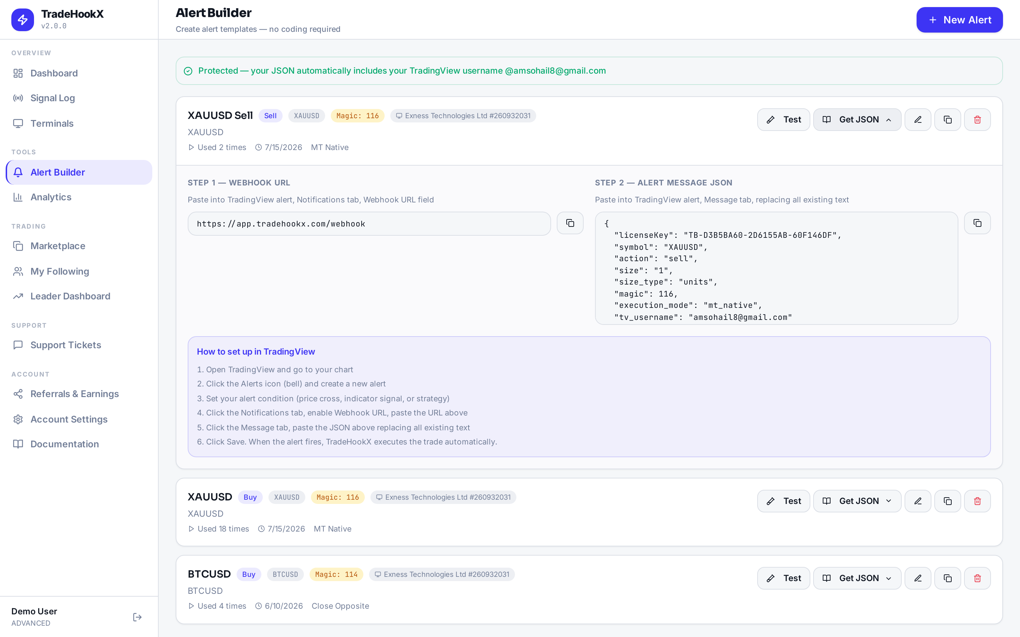Expand Get JSON for BTCUSD alert

tap(857, 578)
